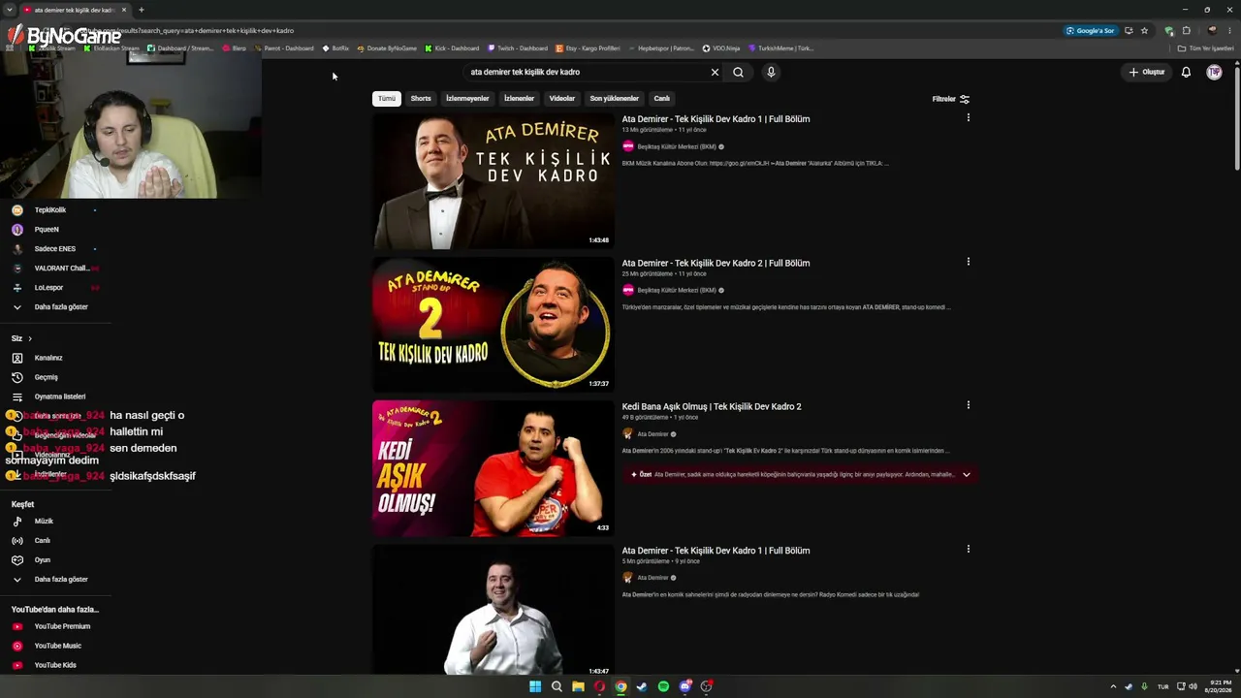Clear the YouTube search box text
Image resolution: width=1241 pixels, height=698 pixels.
click(715, 72)
